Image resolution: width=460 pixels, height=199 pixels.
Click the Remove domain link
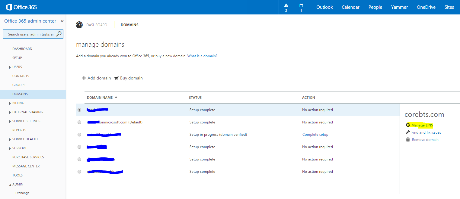425,140
